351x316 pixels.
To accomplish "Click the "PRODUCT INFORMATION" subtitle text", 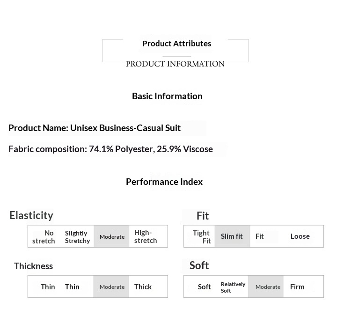I will point(175,64).
